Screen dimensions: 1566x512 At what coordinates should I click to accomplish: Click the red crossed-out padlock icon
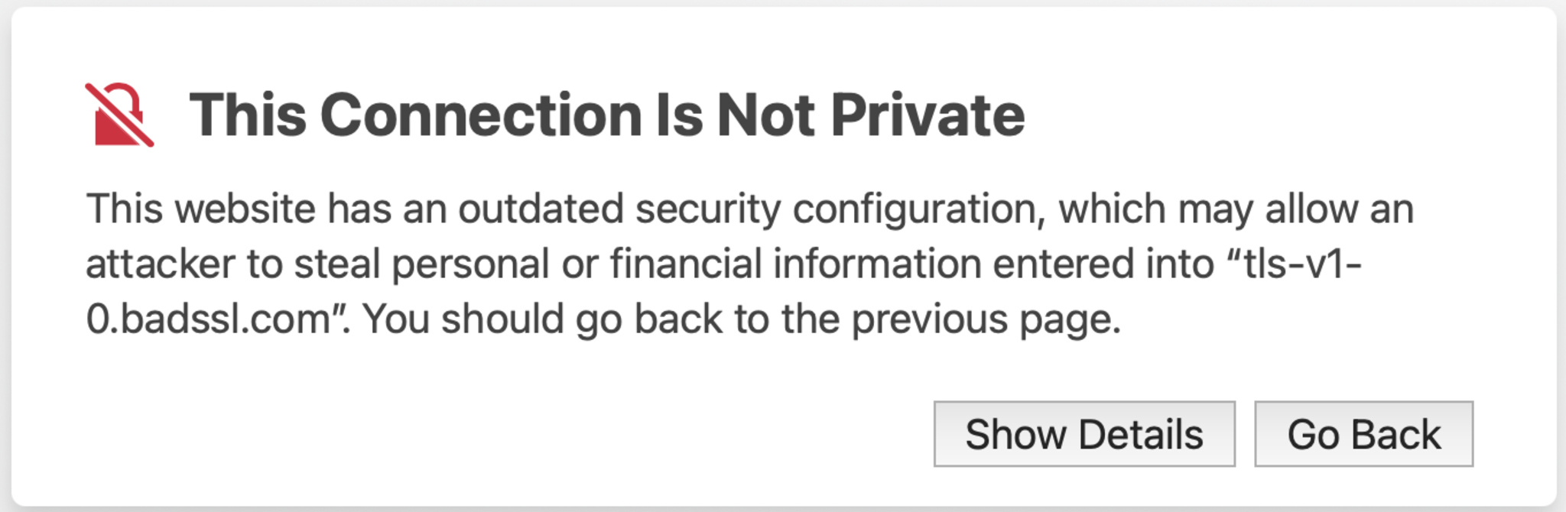pyautogui.click(x=119, y=115)
